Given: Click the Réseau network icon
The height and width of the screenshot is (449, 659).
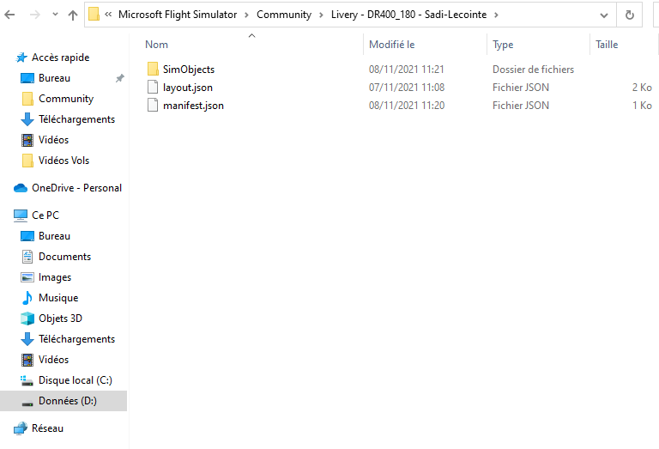Looking at the screenshot, I should pyautogui.click(x=21, y=428).
